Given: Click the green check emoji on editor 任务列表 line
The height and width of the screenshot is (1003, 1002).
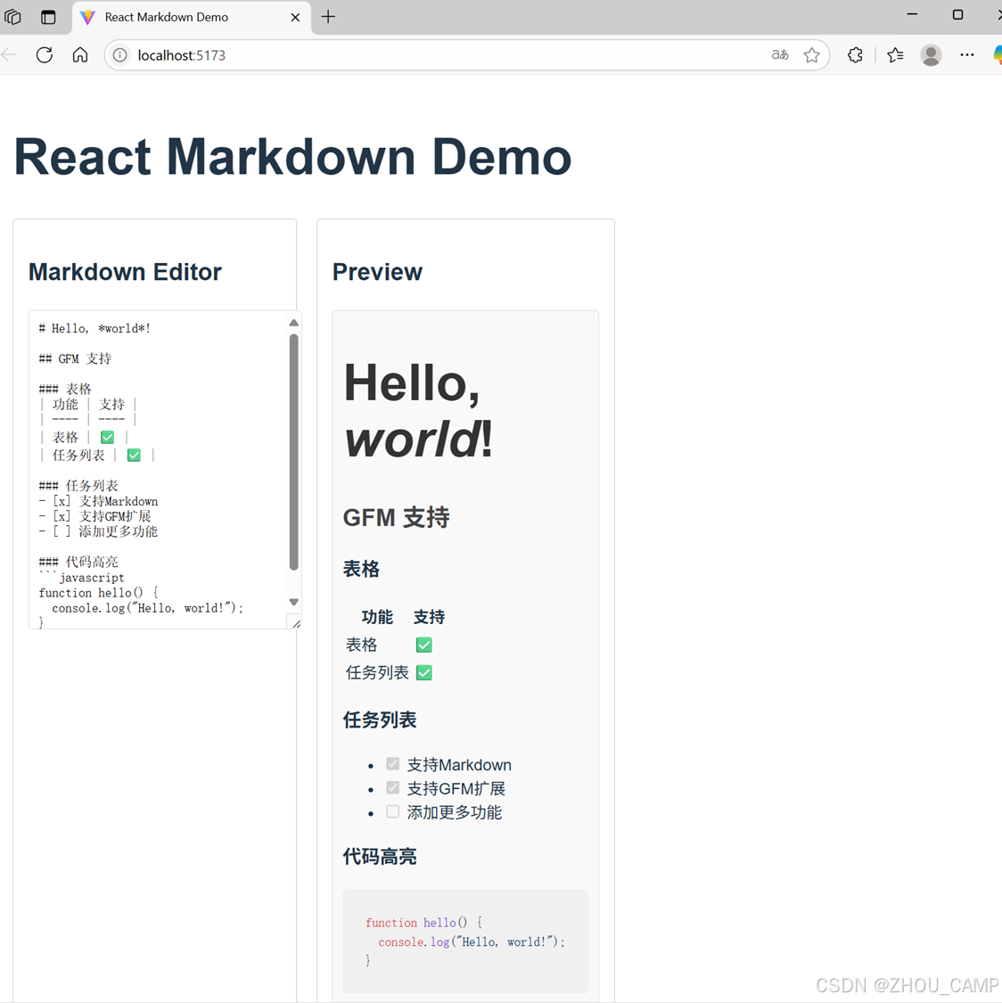Looking at the screenshot, I should [134, 455].
